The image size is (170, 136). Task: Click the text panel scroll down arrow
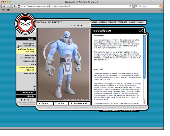click(x=144, y=104)
